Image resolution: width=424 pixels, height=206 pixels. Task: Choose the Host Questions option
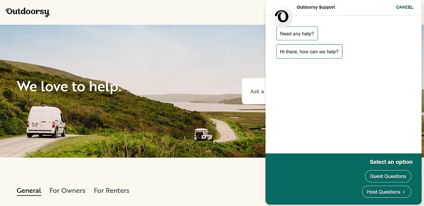point(386,192)
